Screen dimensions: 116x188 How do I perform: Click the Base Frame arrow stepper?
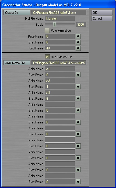[78, 36]
